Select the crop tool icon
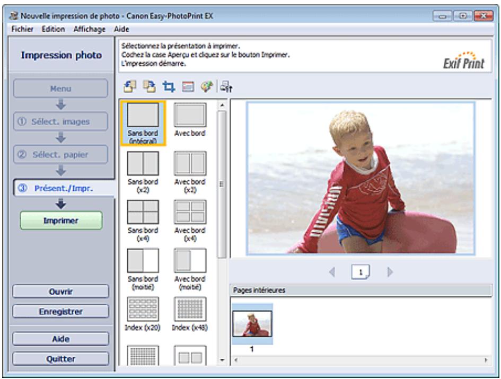The width and height of the screenshot is (501, 379). (169, 86)
